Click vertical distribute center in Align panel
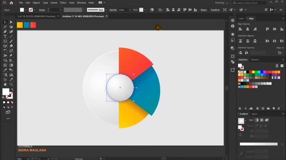Image resolution: width=286 pixels, height=160 pixels. click(248, 41)
